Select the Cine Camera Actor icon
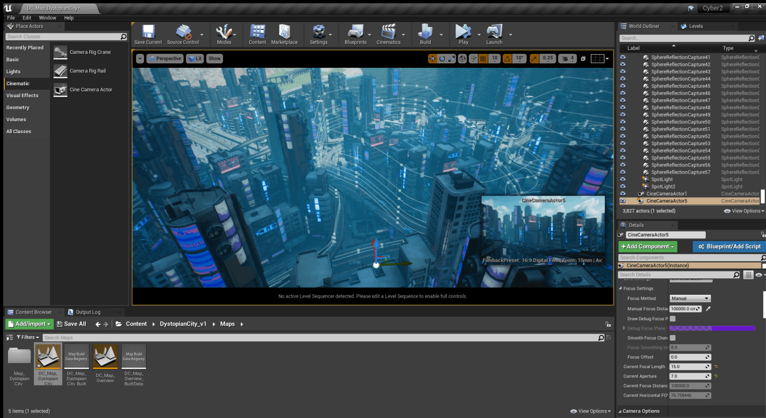The image size is (766, 418). [60, 90]
